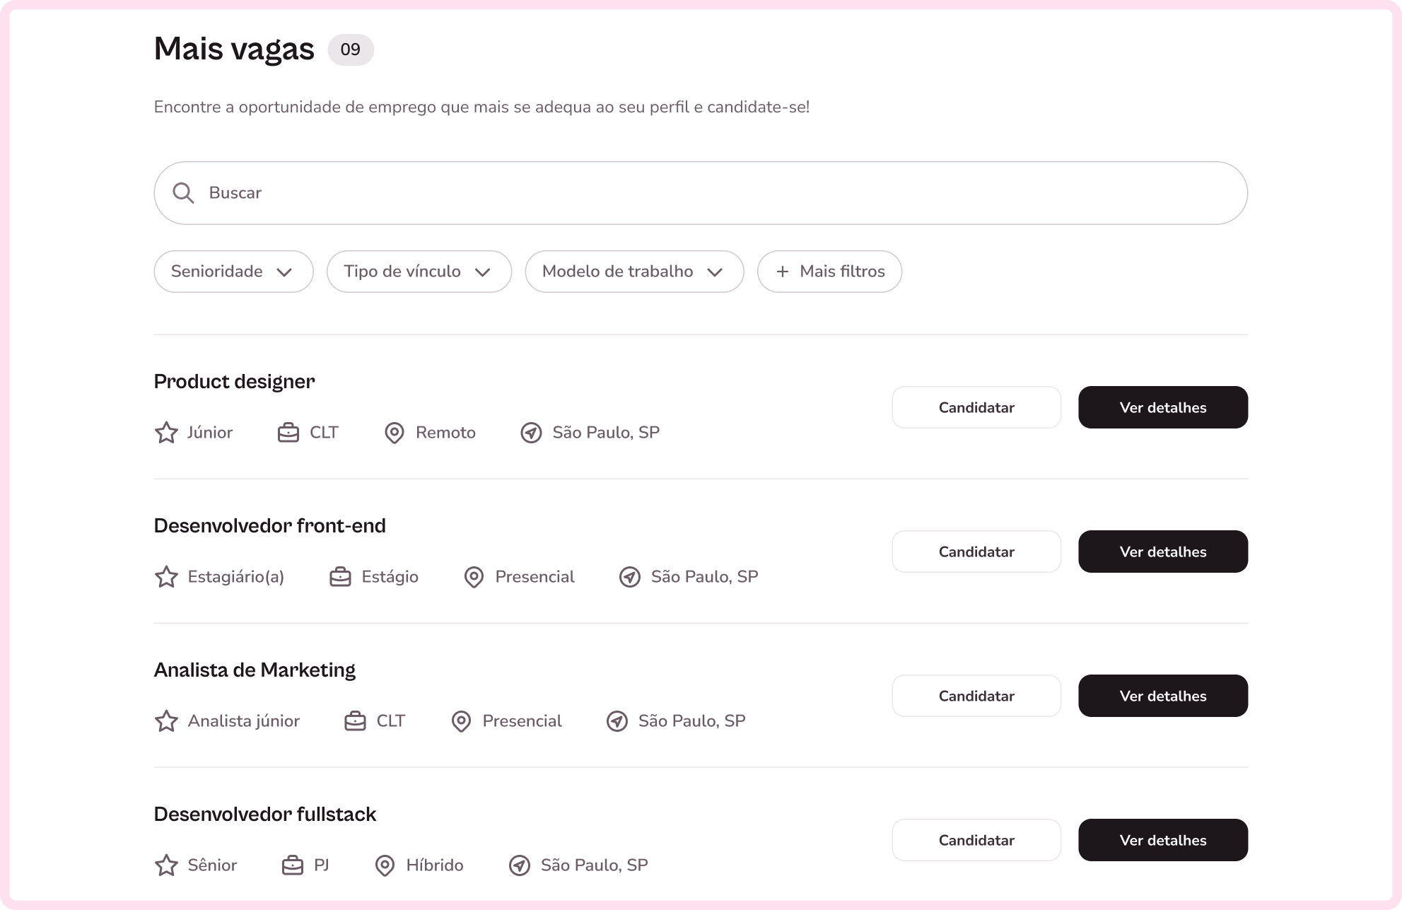Click Candidatar for Product designer
The height and width of the screenshot is (910, 1402).
coord(976,407)
